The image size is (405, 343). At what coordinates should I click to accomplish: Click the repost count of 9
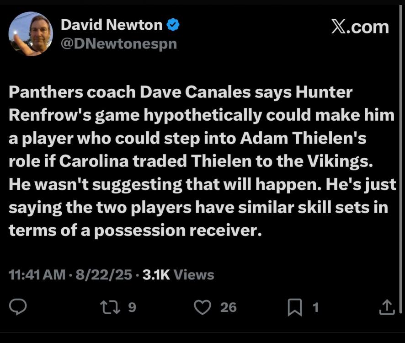[132, 307]
